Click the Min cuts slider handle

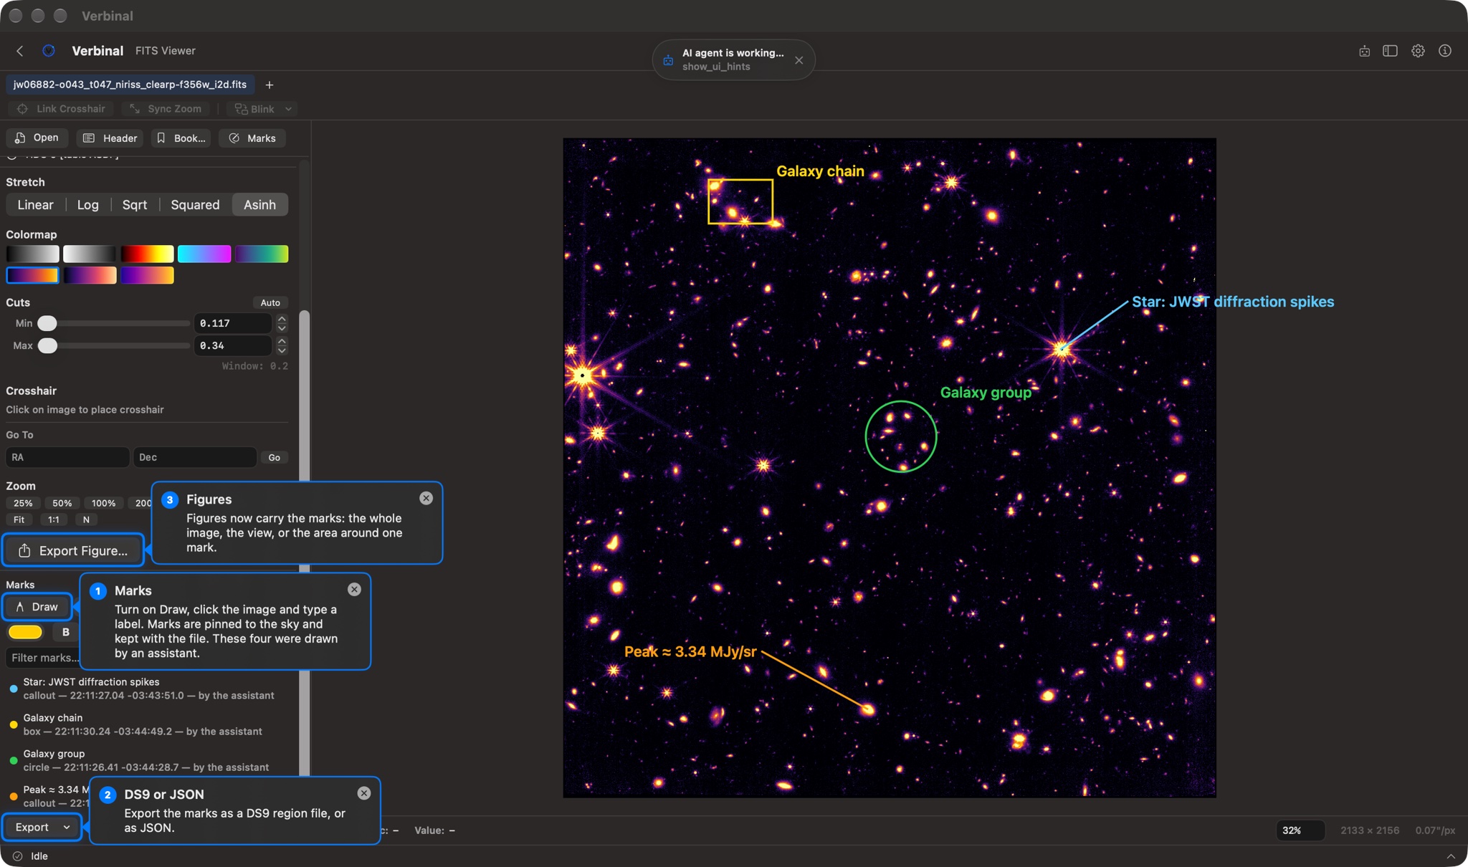point(47,323)
